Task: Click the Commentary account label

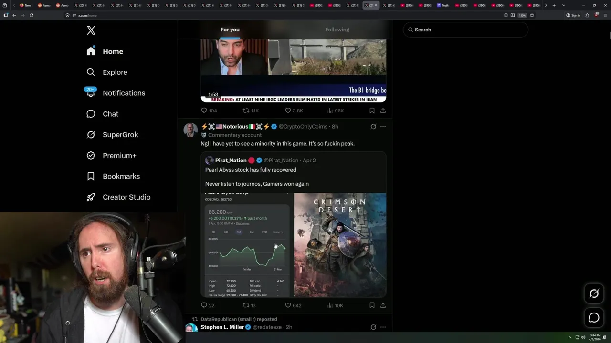Action: (235, 135)
